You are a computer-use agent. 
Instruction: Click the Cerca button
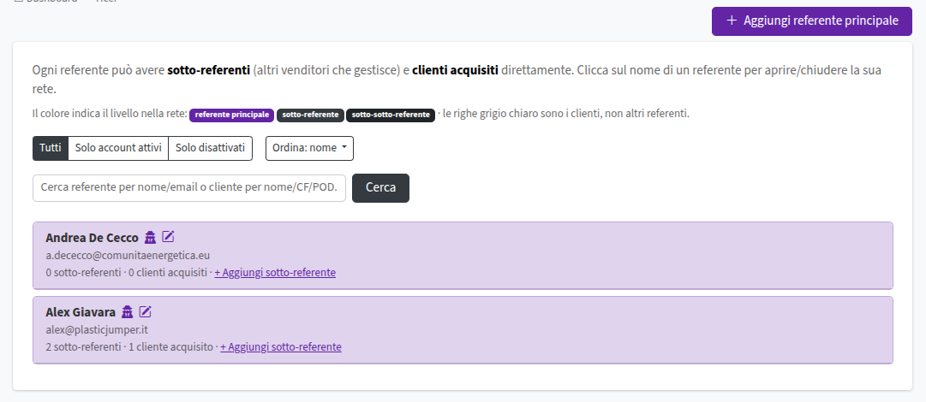[380, 188]
